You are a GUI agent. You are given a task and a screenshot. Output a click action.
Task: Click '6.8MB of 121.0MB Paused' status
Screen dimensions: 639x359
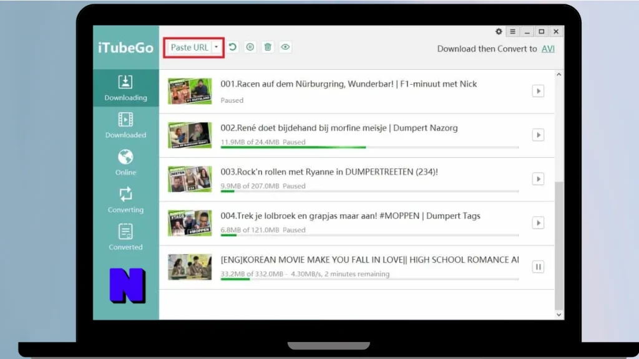coord(263,230)
